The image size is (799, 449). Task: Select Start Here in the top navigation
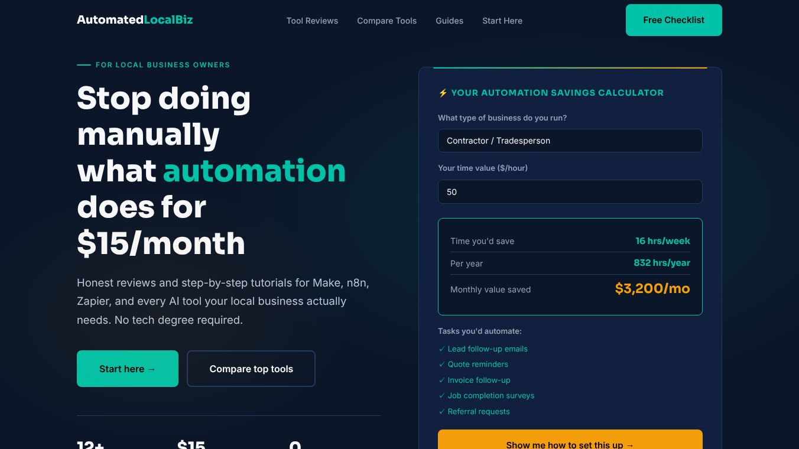(x=502, y=21)
